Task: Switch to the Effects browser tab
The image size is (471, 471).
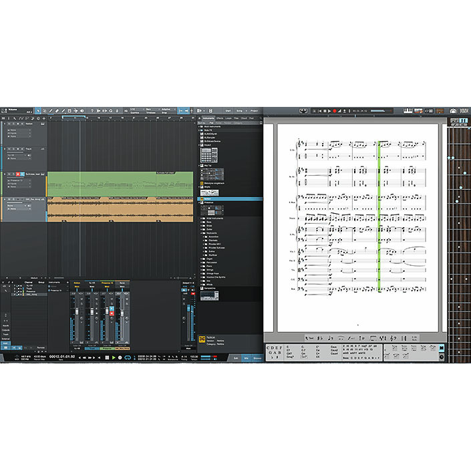Action: 220,118
